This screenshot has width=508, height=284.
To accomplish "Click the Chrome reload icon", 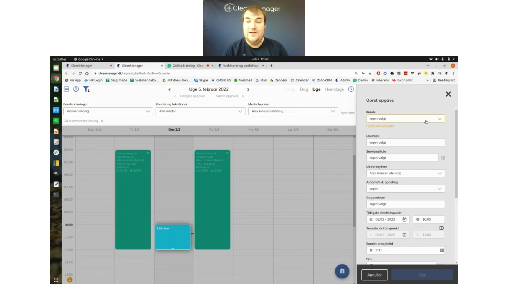I will tap(80, 73).
